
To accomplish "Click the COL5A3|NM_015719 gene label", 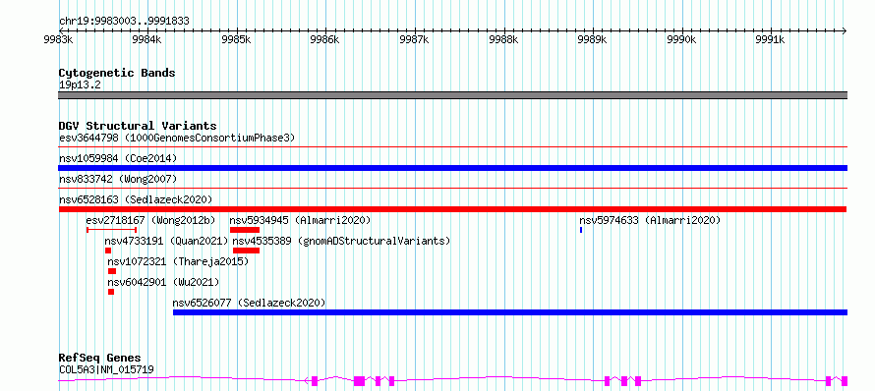I will pyautogui.click(x=106, y=369).
